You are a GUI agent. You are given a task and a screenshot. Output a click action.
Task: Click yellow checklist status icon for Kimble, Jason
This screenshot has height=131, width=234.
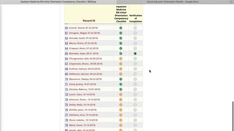(x=121, y=110)
